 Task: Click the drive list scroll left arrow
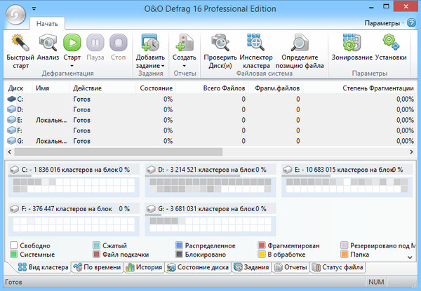point(9,151)
